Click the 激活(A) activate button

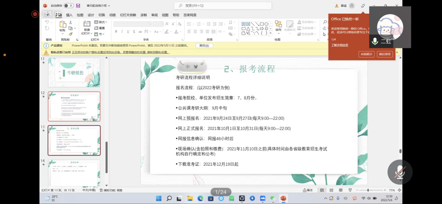point(204,45)
